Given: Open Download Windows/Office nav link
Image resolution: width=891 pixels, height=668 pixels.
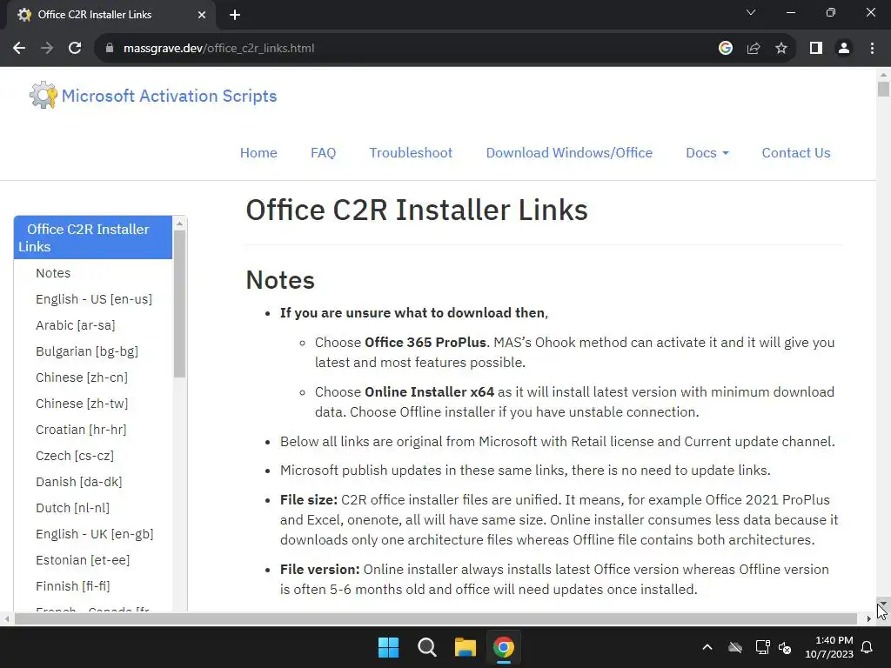Looking at the screenshot, I should (569, 153).
